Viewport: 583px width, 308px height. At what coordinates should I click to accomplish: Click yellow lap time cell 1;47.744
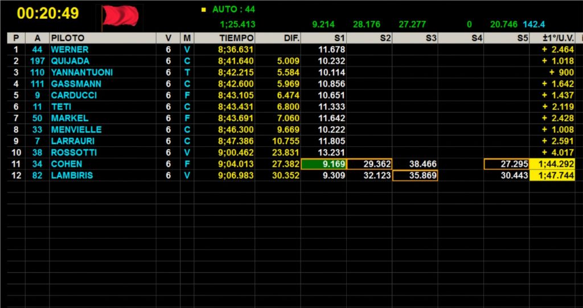point(552,175)
